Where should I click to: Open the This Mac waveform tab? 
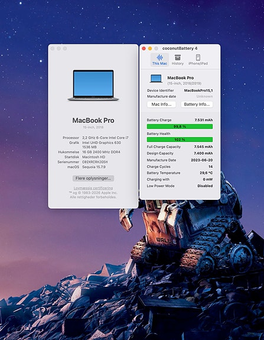tap(159, 57)
